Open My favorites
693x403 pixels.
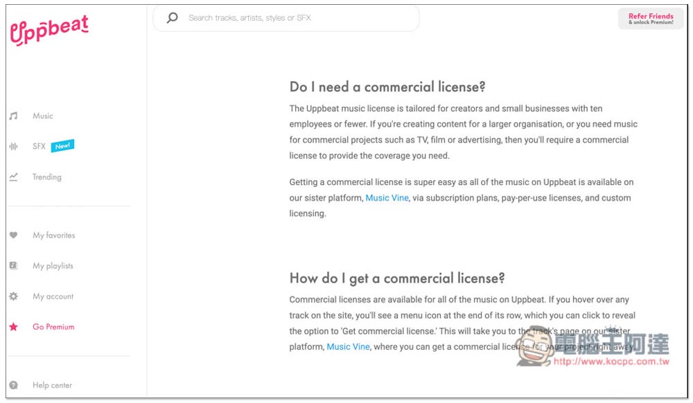54,235
